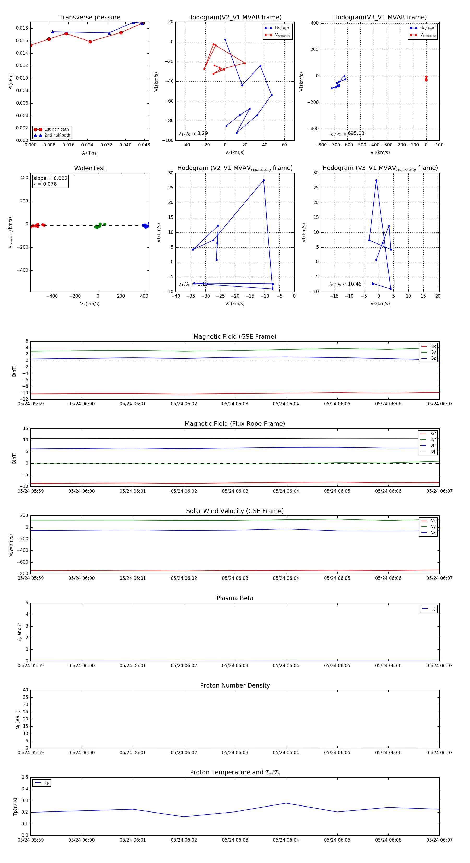Click the 'Transverse pressure' plot title
This screenshot has width=470, height=863.
(90, 18)
